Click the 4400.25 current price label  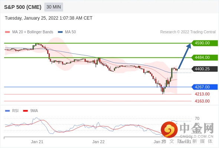click(x=205, y=69)
